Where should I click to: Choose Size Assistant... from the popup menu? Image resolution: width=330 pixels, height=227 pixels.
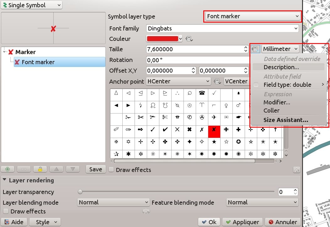pyautogui.click(x=285, y=120)
